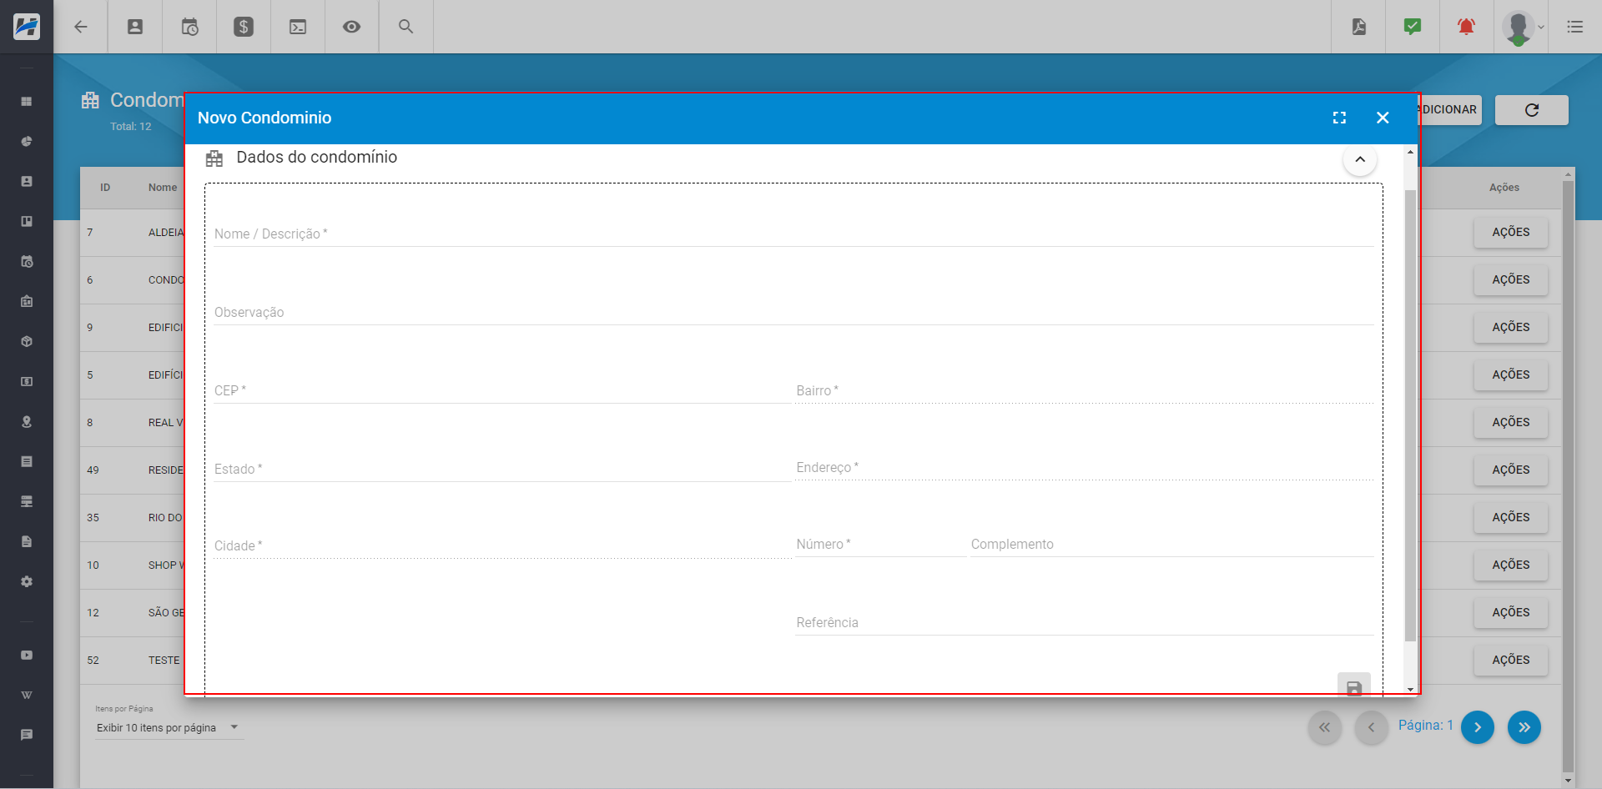The width and height of the screenshot is (1602, 789).
Task: Click the eye view icon in toolbar
Action: [x=352, y=27]
